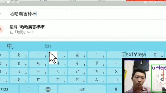Tap the ㄙ key labeled n
166x93 pixels.
coord(97,80)
